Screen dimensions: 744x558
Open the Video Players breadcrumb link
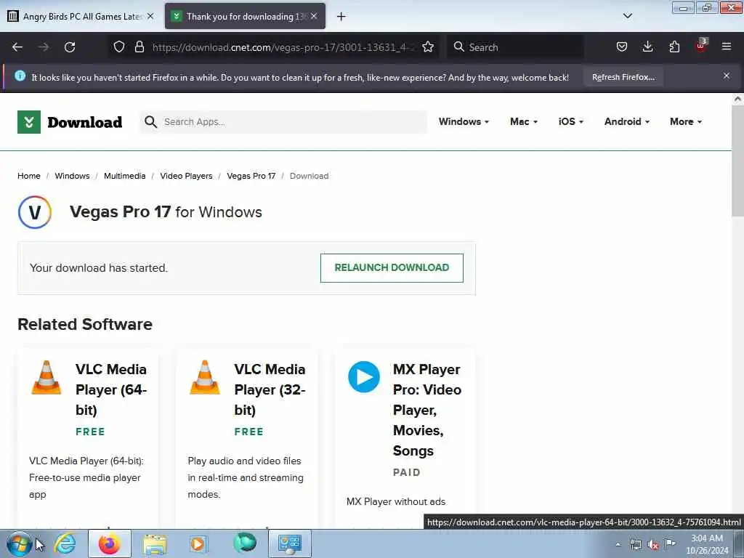click(x=186, y=176)
